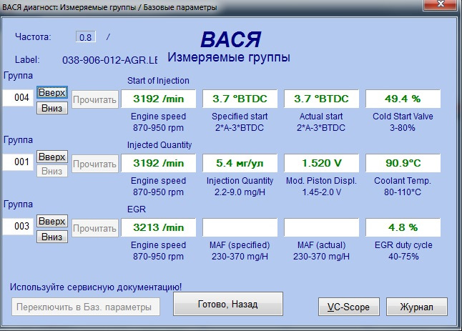Click Переключить в Баз. параметры button
Screen dimensions: 462x331
[x=86, y=307]
